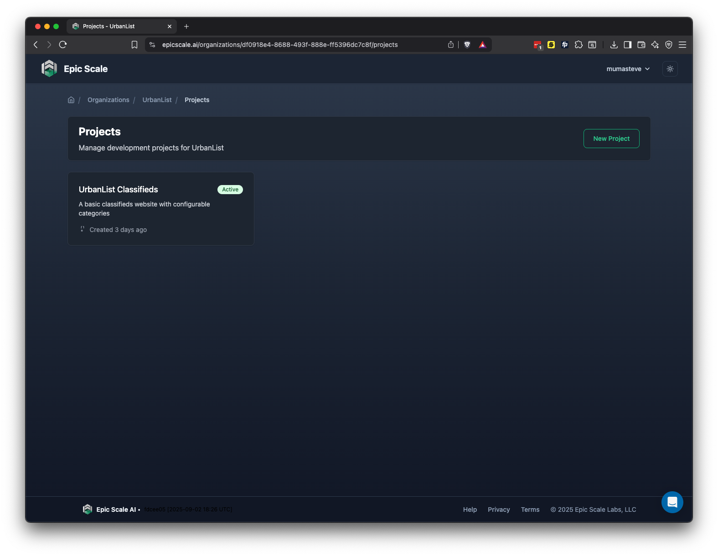Open the extensions puzzle piece menu

point(579,45)
